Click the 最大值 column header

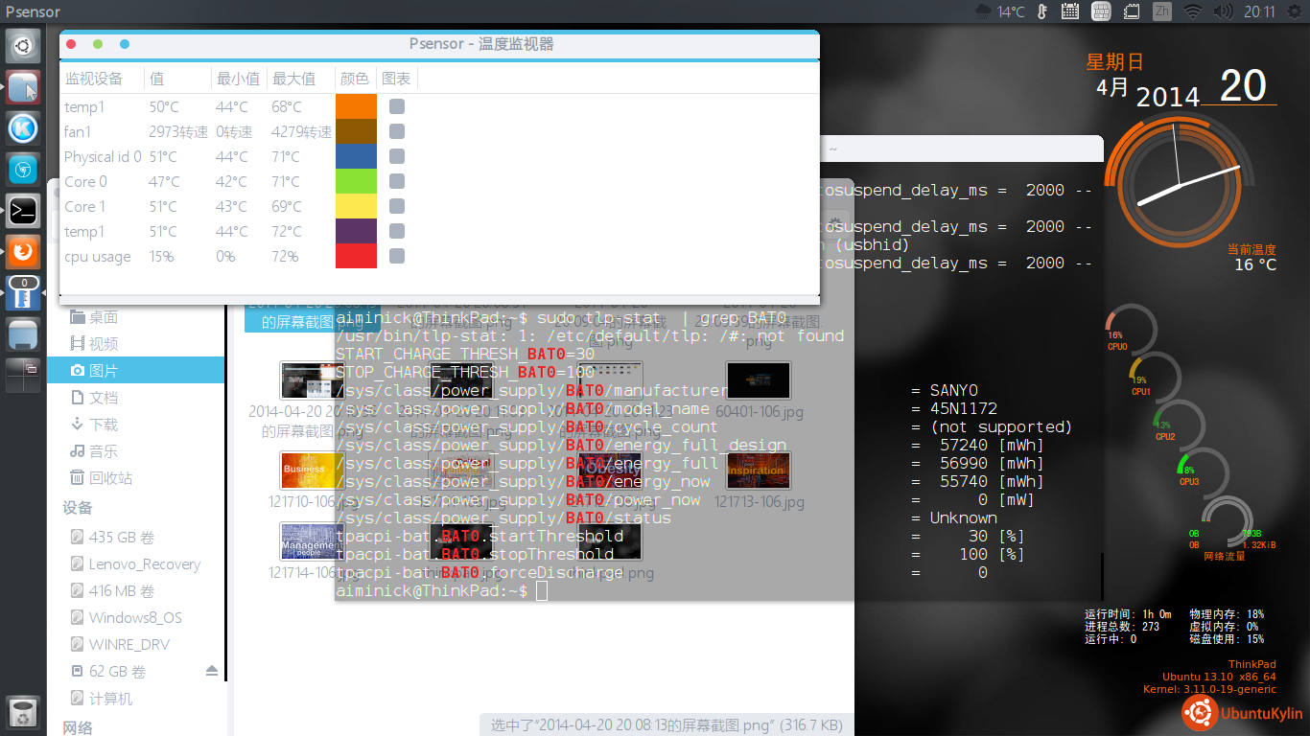click(x=293, y=79)
